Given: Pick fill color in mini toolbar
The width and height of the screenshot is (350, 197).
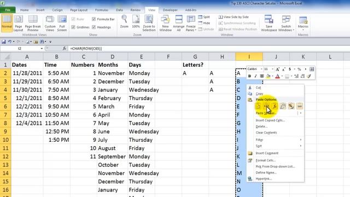Looking at the screenshot, I should [268, 76].
